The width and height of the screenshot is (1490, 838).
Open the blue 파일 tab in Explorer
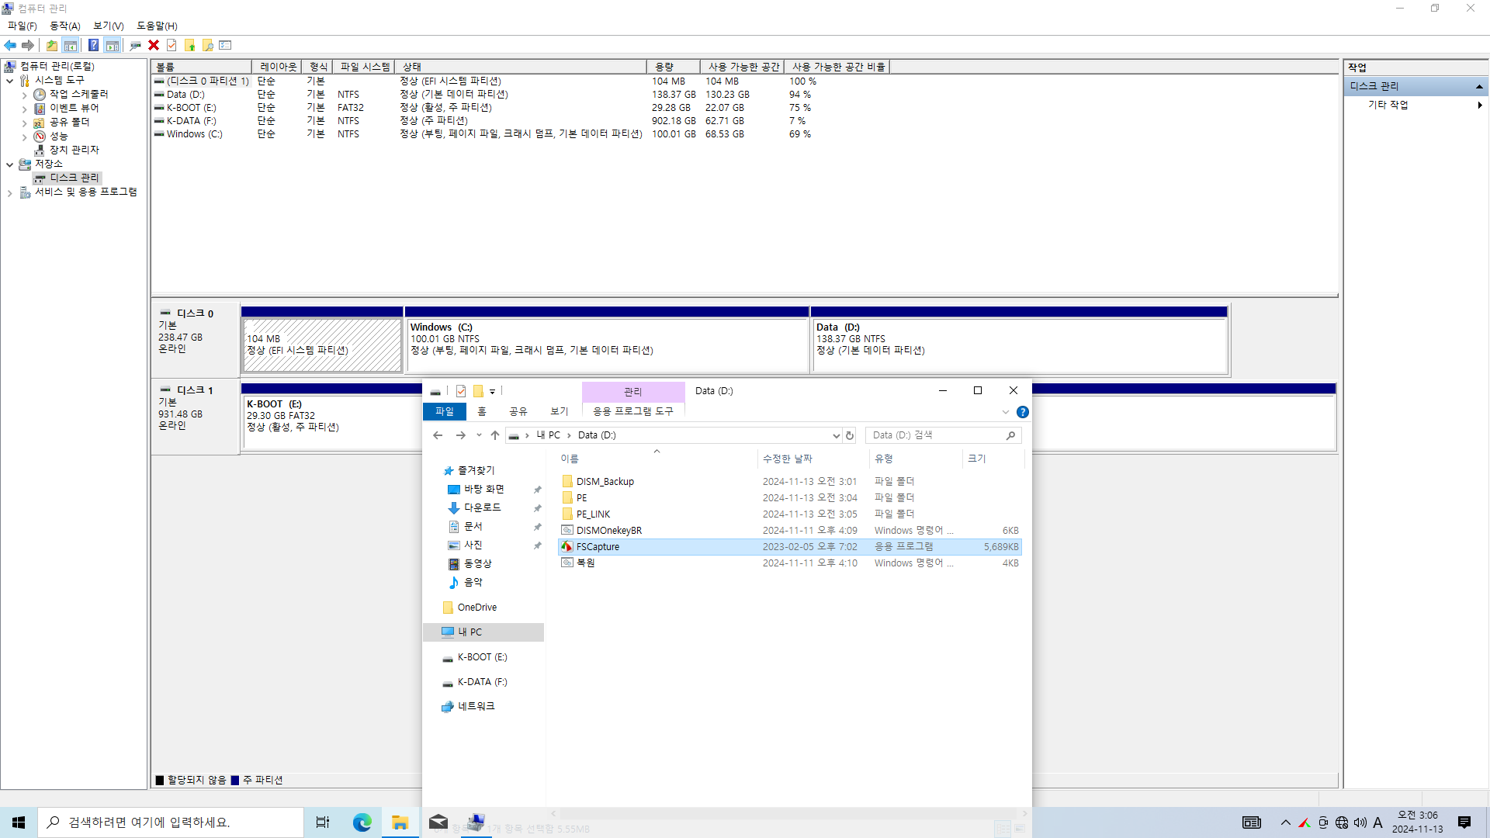[445, 411]
